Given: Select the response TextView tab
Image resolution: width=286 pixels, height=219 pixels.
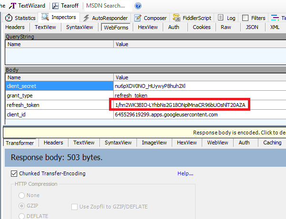Looking at the screenshot, I should (84, 143).
